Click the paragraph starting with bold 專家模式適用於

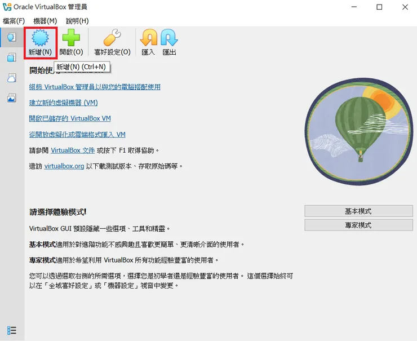pos(123,260)
